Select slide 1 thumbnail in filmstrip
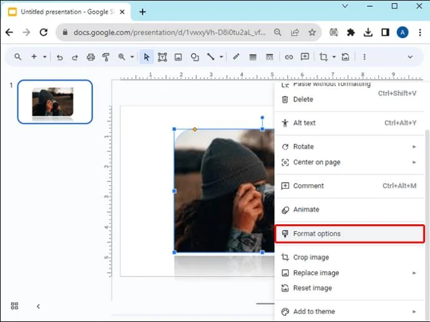The height and width of the screenshot is (322, 430). (x=54, y=102)
